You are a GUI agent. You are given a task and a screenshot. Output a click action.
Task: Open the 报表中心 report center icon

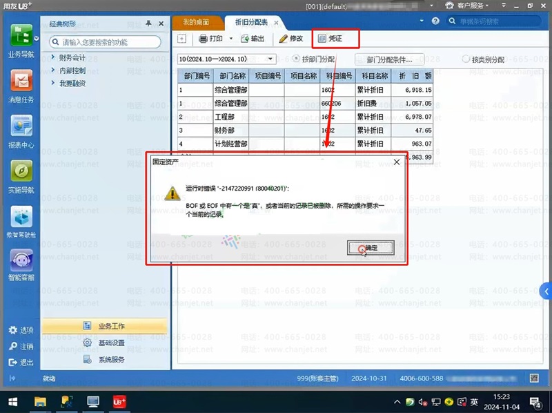[x=21, y=125]
